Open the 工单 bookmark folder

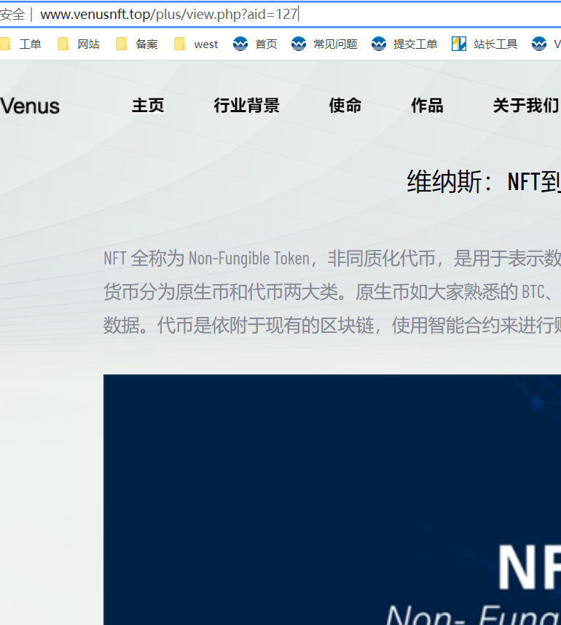point(22,44)
